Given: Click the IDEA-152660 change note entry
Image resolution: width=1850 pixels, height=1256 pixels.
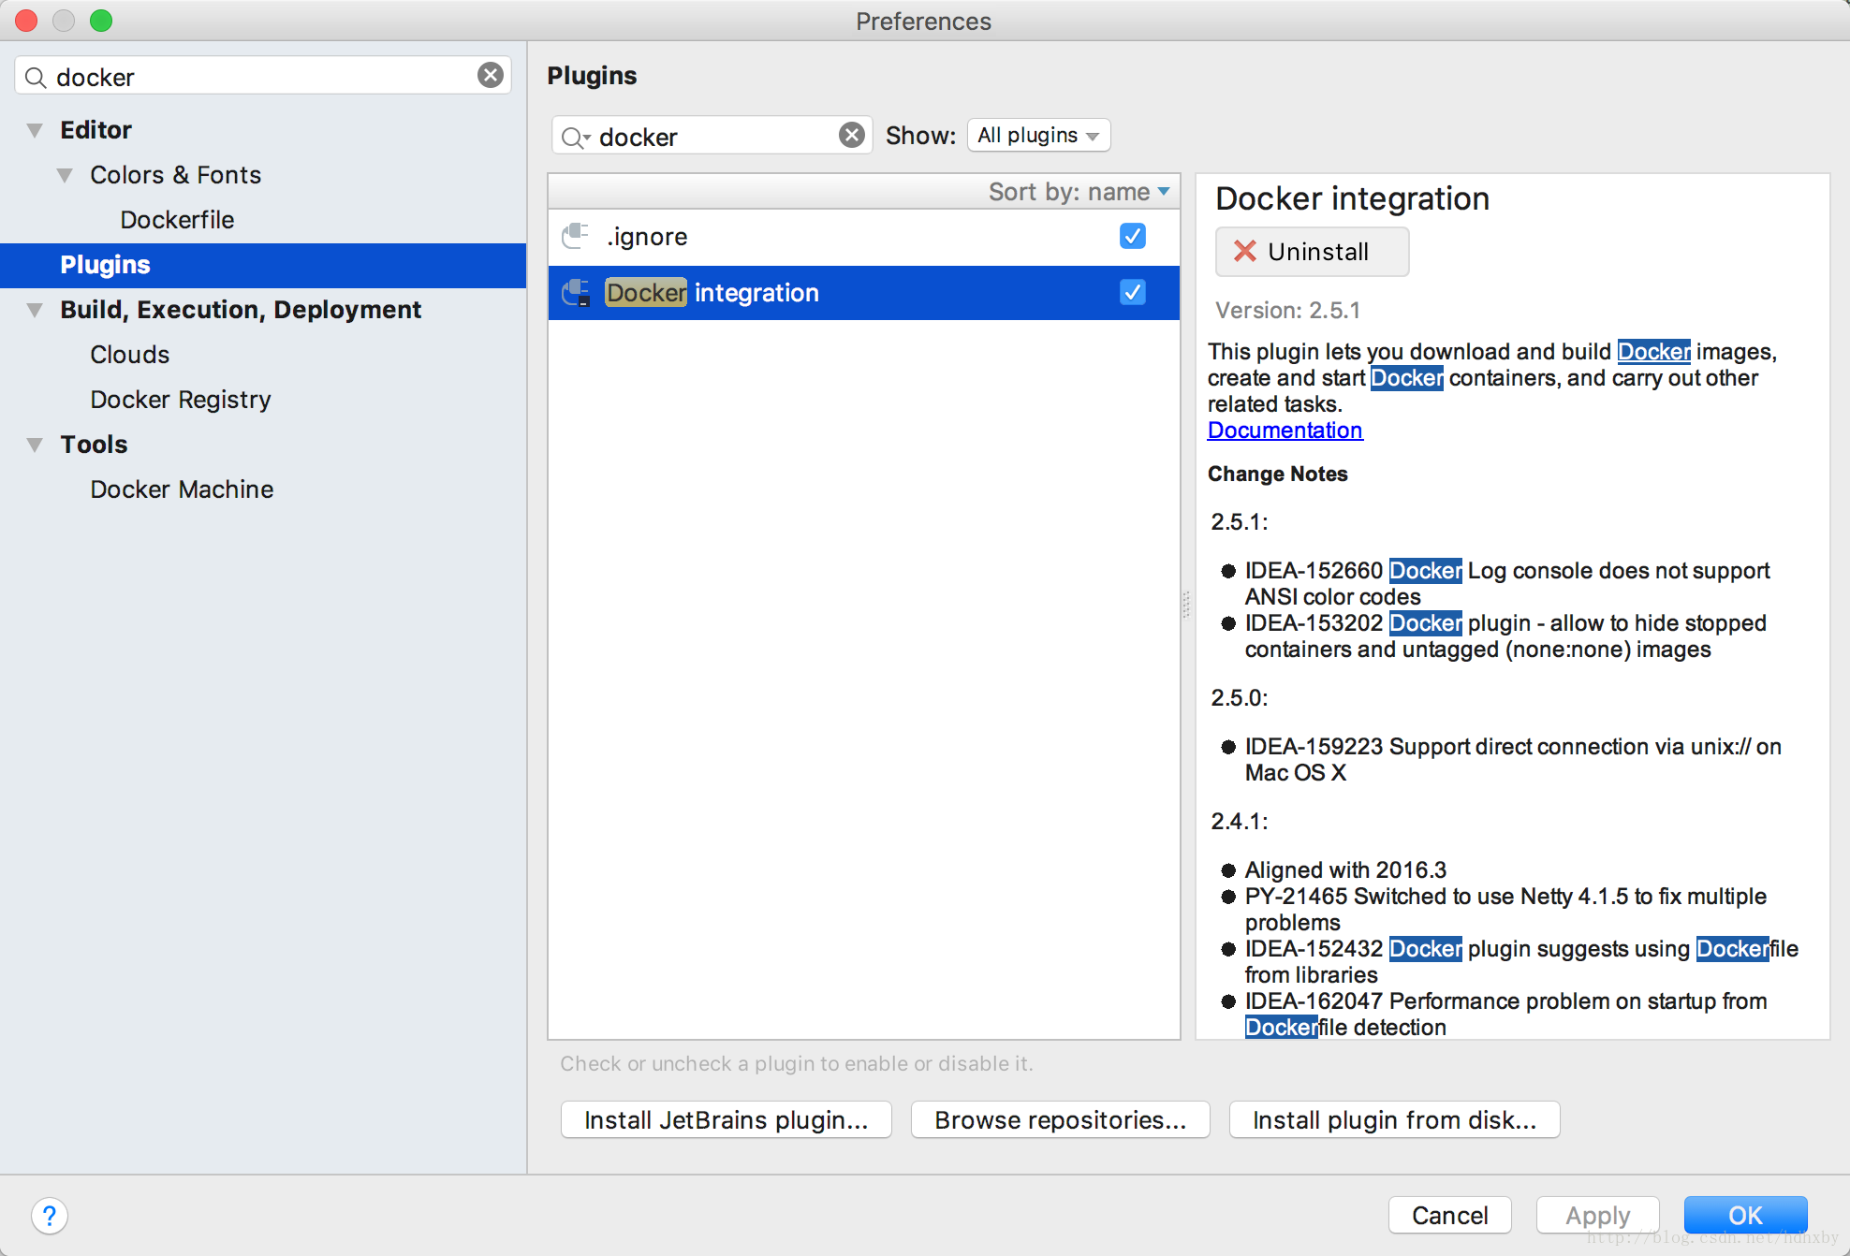Looking at the screenshot, I should pyautogui.click(x=1506, y=584).
